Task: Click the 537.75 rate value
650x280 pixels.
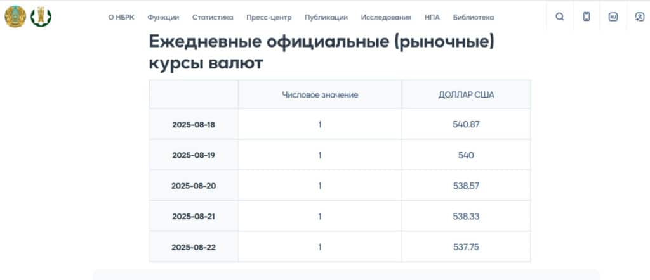Action: pos(466,247)
